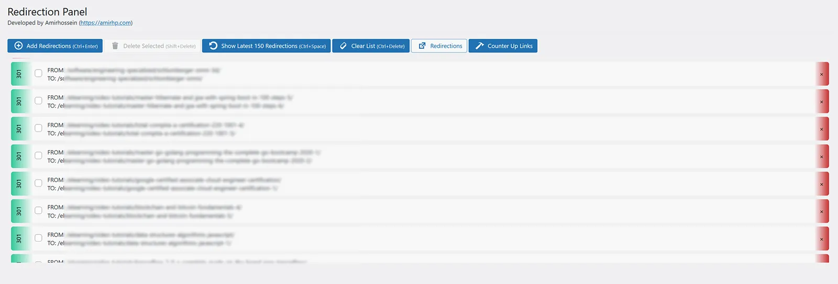Viewport: 838px width, 284px height.
Task: Select the 301 badge on the fourth row
Action: pos(20,156)
